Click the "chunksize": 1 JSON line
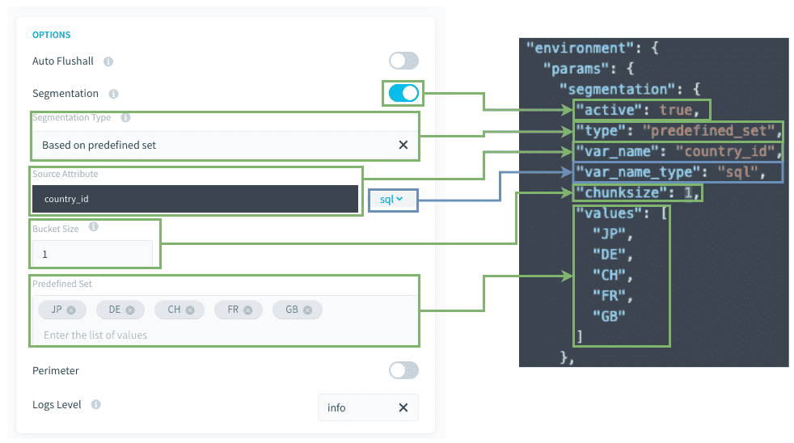 coord(638,193)
